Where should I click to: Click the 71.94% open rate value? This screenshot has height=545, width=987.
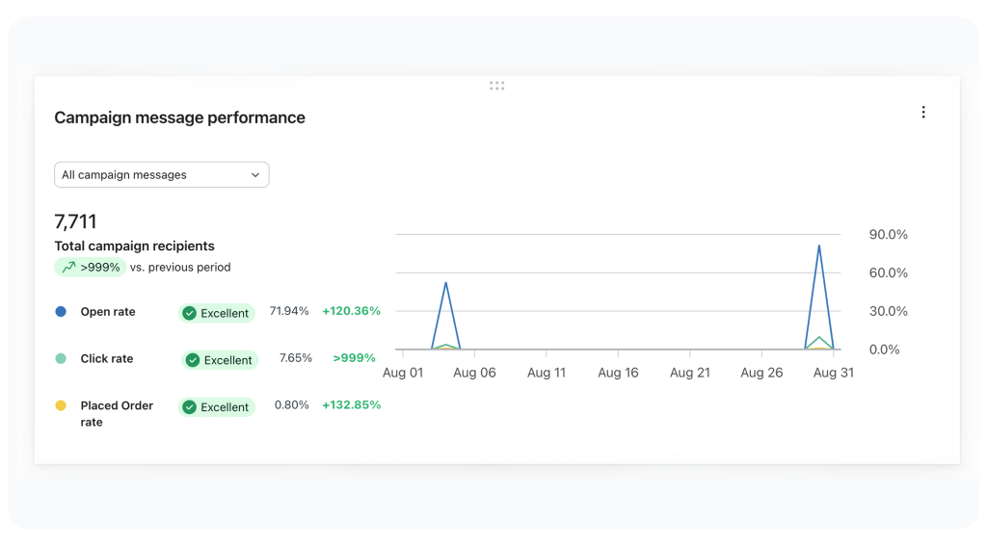pyautogui.click(x=289, y=311)
